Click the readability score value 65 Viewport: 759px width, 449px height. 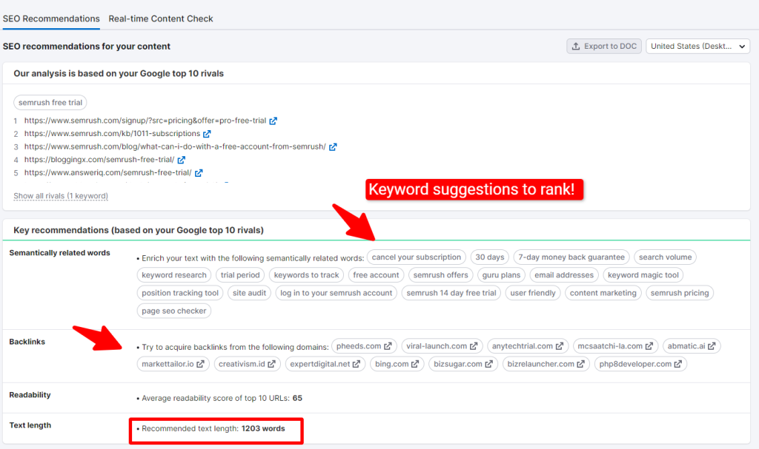coord(297,398)
